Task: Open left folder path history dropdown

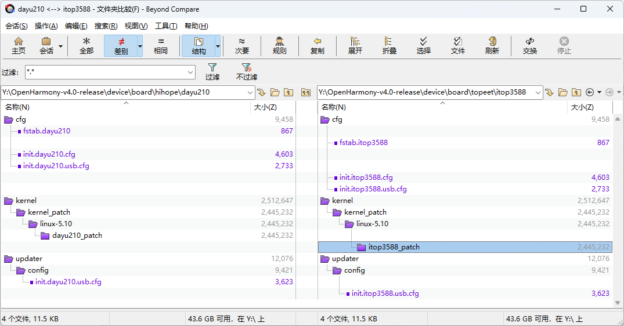Action: (x=250, y=92)
